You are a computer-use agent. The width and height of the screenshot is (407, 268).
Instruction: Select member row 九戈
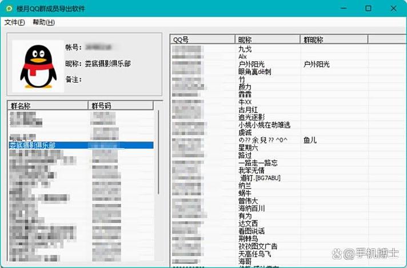pyautogui.click(x=245, y=49)
